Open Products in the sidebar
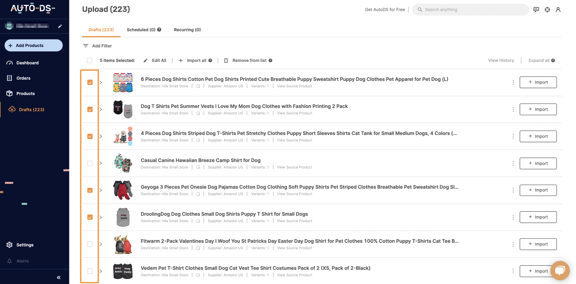Screen dimensions: 576x284 [25, 93]
